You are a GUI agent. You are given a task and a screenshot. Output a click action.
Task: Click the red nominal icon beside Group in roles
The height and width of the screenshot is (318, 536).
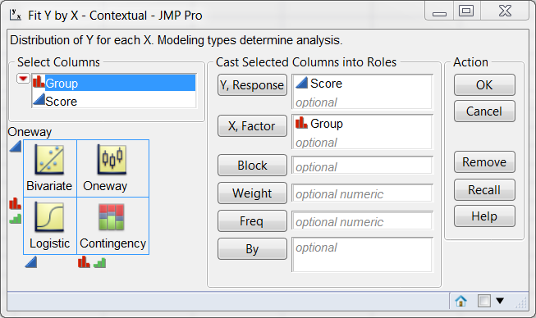pos(301,122)
